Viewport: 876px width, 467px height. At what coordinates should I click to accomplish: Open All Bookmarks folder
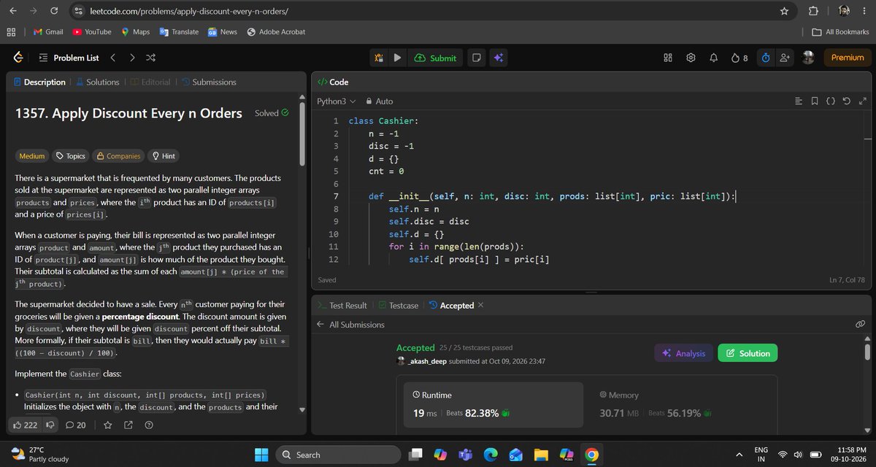(841, 32)
